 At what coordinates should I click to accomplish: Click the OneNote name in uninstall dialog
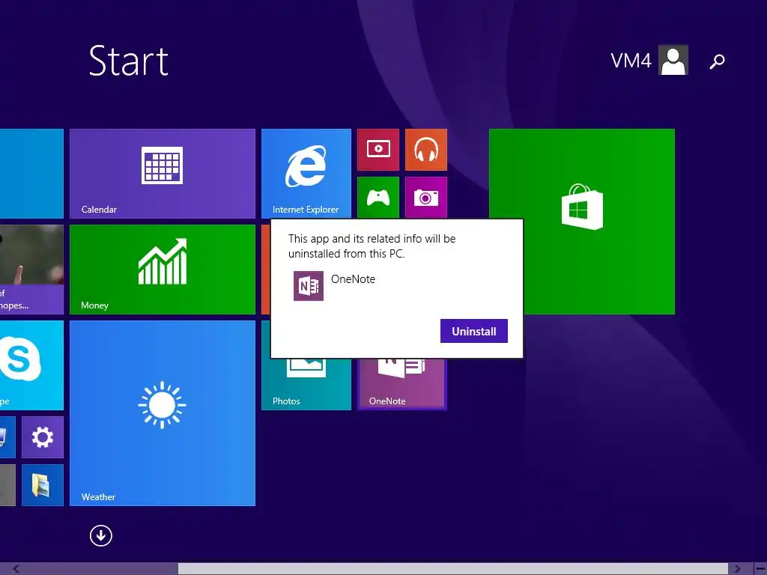[x=354, y=279]
